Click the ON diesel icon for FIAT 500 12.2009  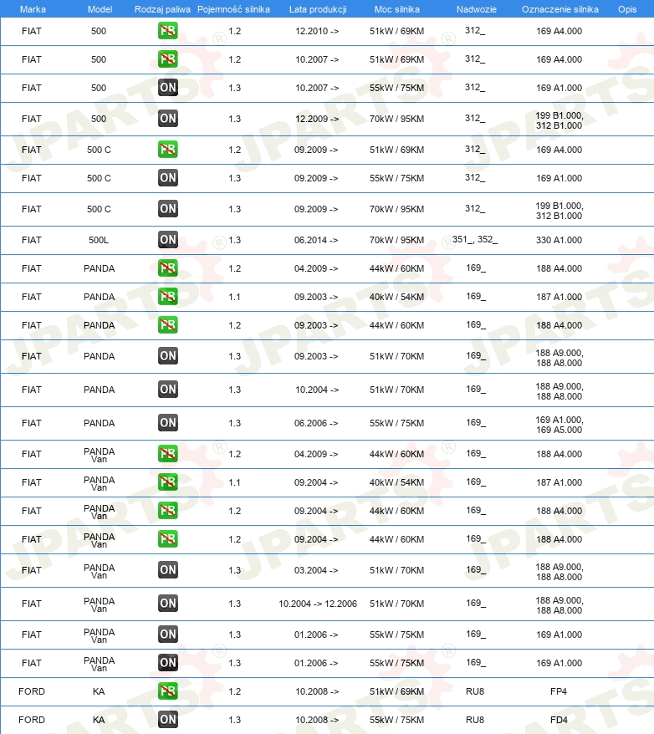click(167, 119)
